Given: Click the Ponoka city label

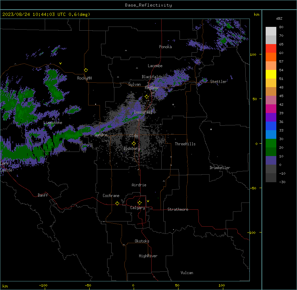Looking at the screenshot, I should tap(165, 47).
